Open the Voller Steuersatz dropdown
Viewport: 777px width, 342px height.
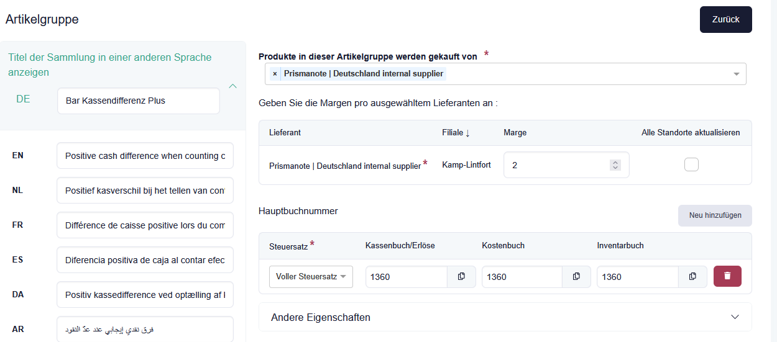point(311,277)
